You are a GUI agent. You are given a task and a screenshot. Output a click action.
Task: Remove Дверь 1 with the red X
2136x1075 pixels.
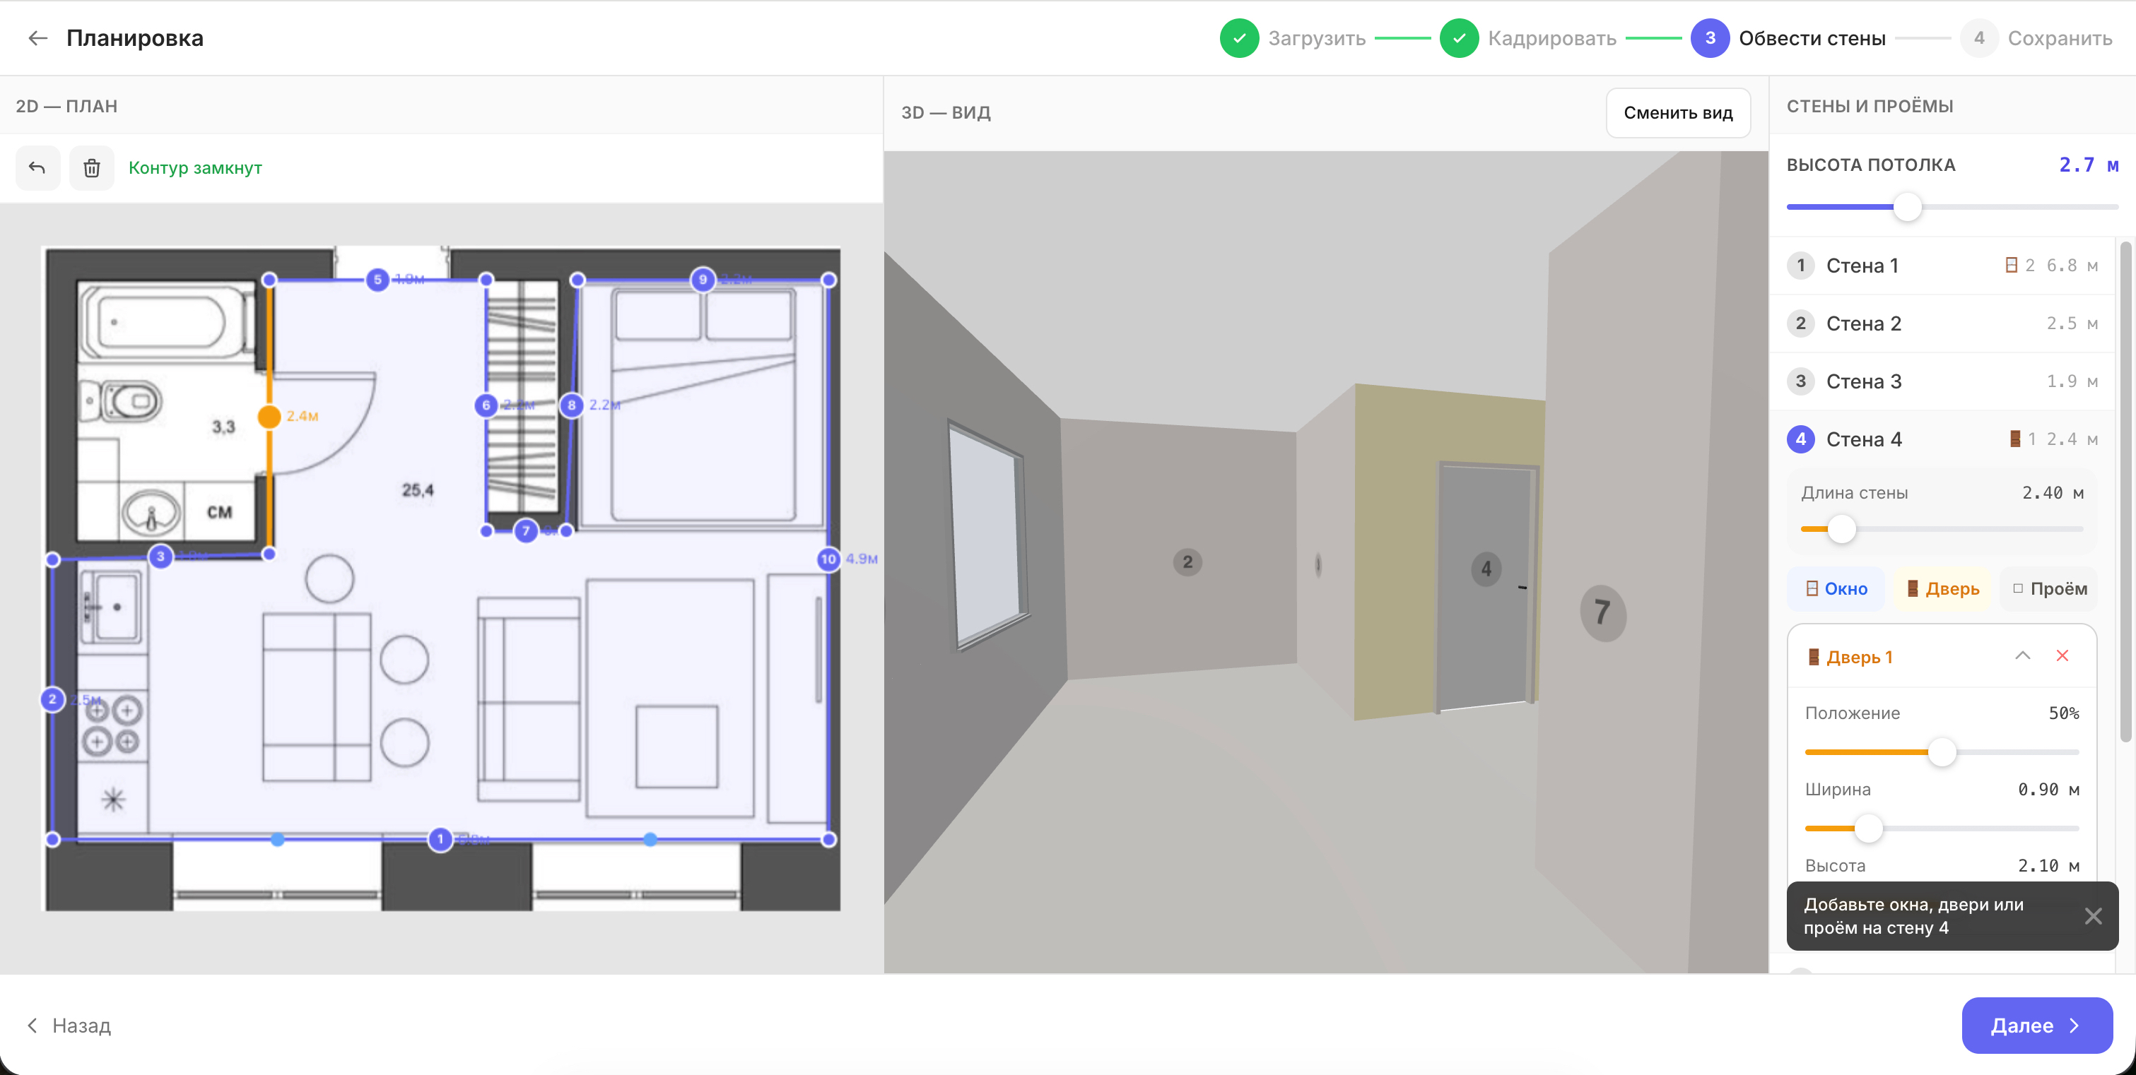pos(2062,655)
